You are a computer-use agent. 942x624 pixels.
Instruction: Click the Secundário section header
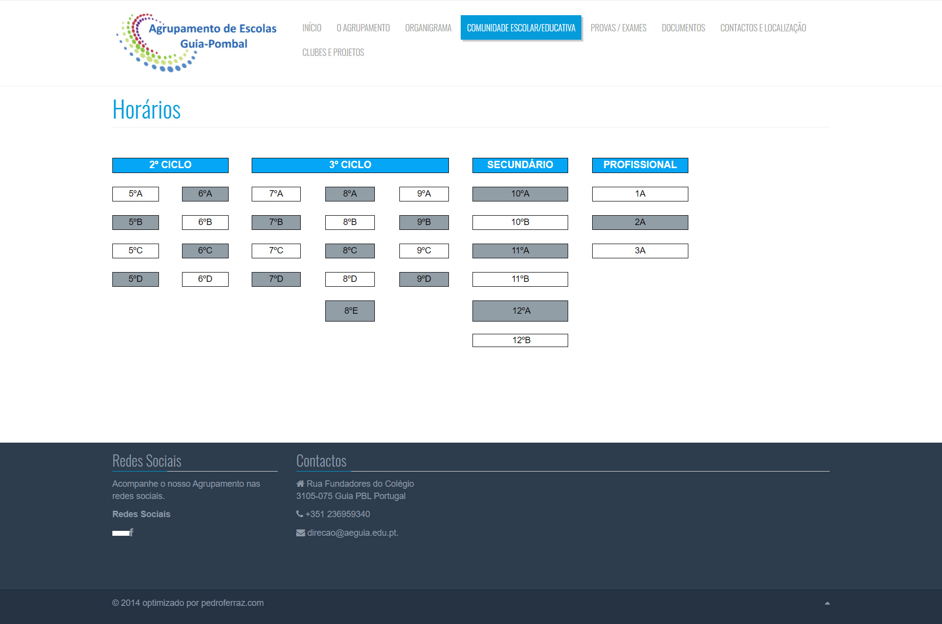click(520, 165)
